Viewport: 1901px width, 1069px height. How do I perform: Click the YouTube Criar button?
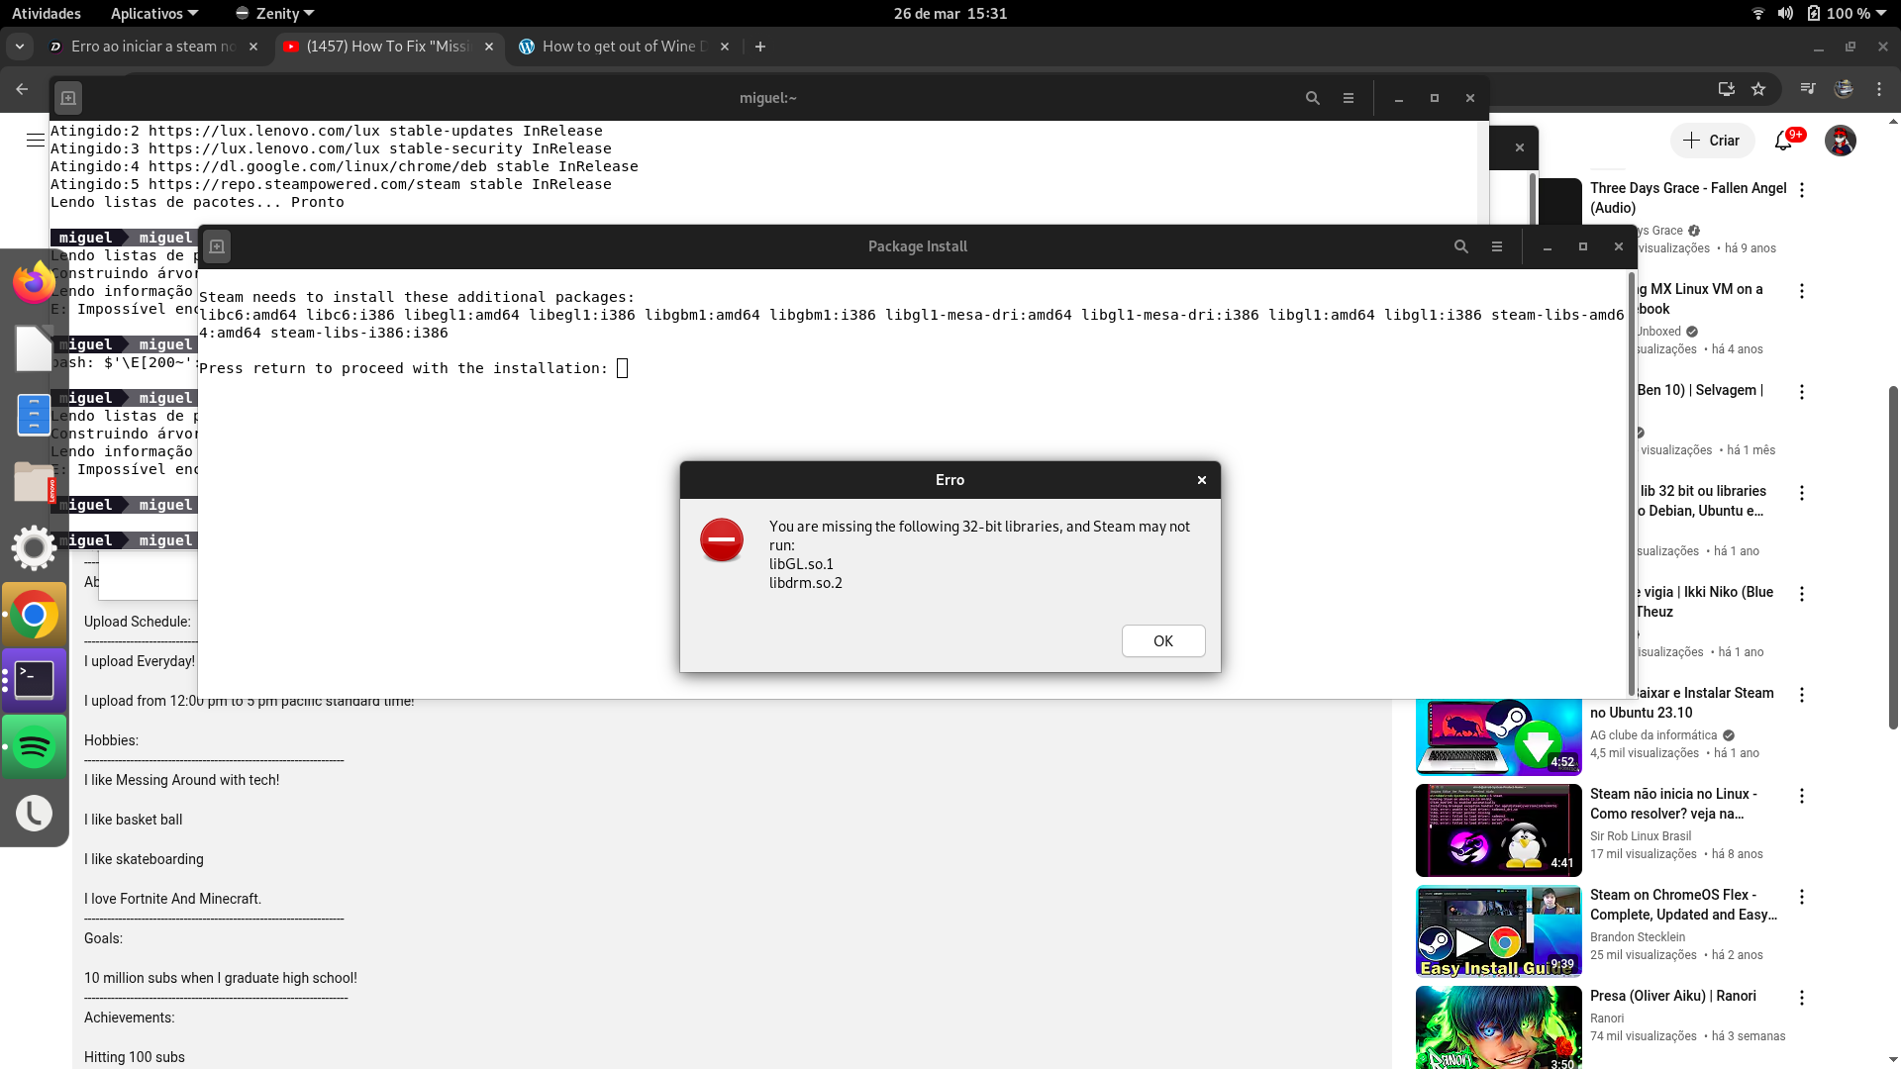point(1712,141)
